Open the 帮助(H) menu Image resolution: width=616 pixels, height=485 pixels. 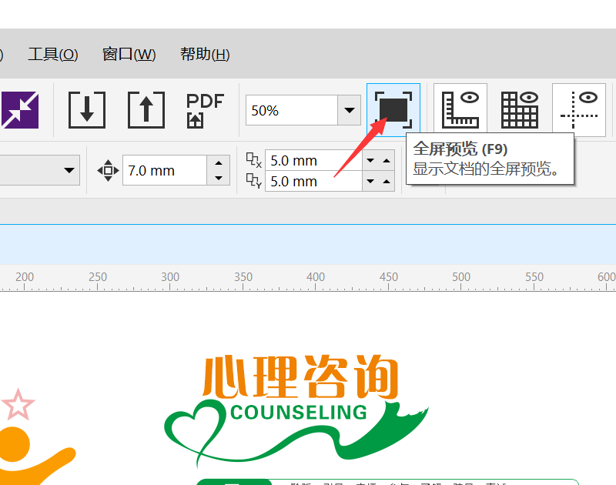203,55
